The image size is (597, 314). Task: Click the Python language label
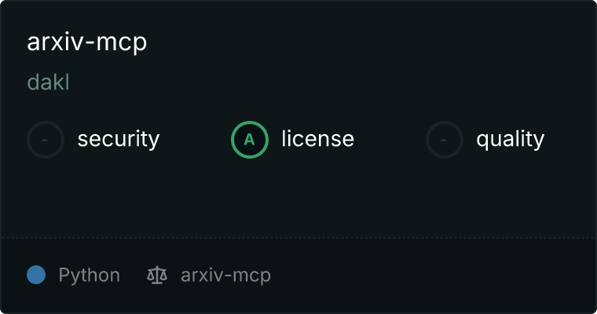[x=89, y=276]
